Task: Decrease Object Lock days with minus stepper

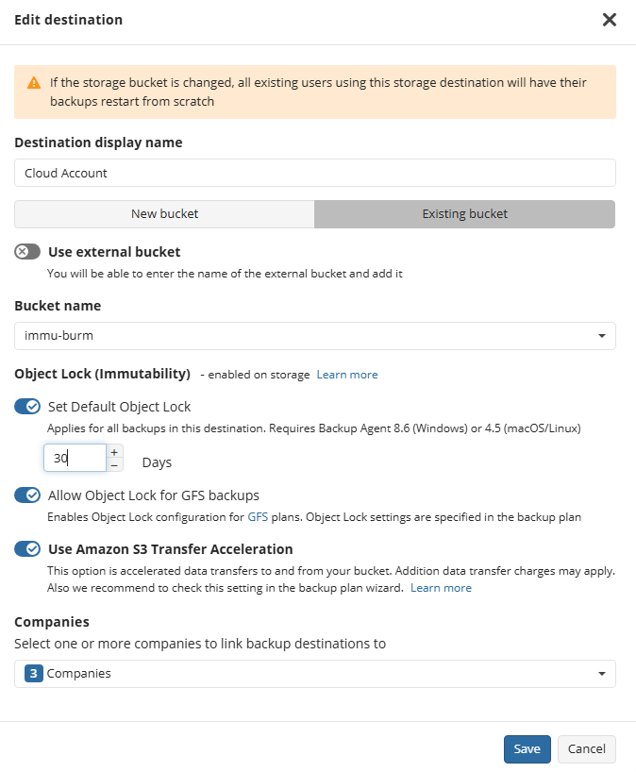Action: click(x=114, y=464)
